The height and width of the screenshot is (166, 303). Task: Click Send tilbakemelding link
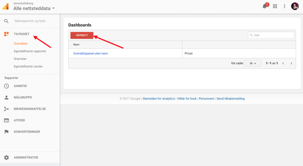231,98
